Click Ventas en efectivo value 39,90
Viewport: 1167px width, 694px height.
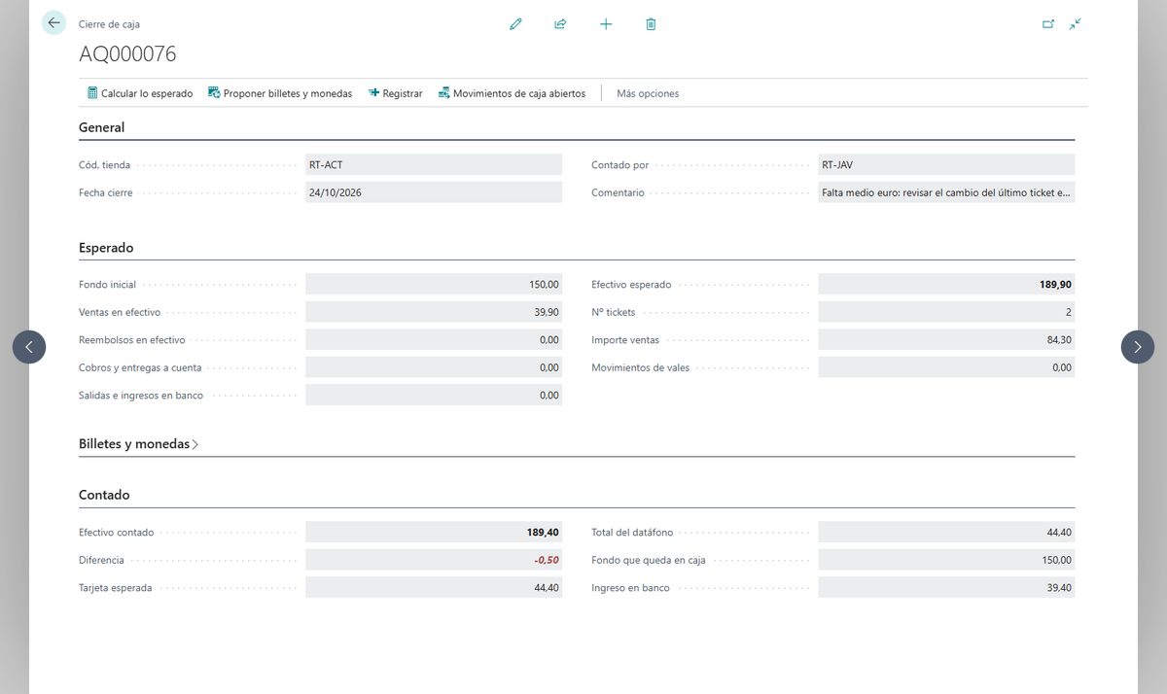pyautogui.click(x=434, y=312)
